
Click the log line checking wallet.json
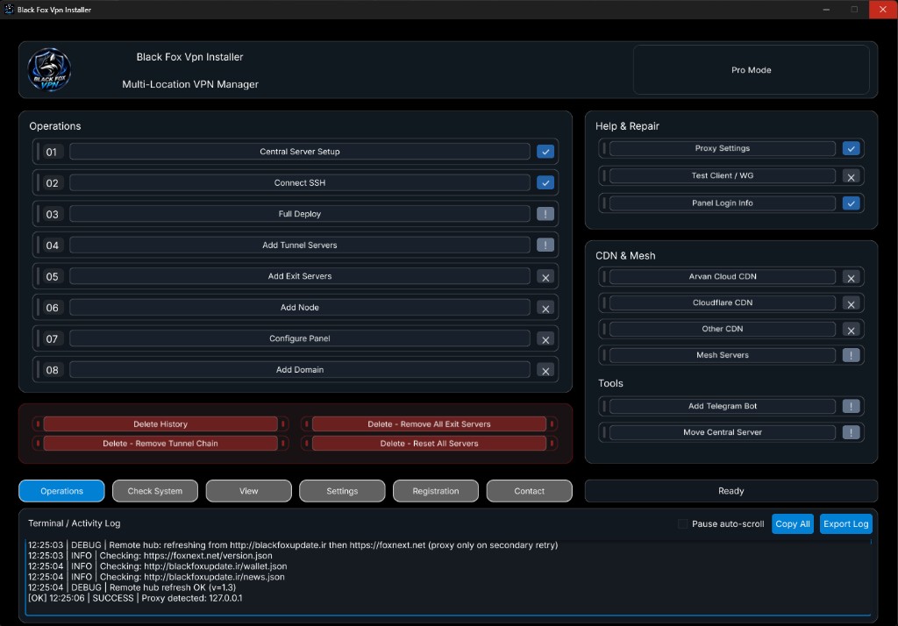(x=158, y=566)
